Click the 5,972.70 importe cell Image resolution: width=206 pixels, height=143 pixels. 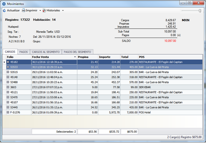click(109, 112)
